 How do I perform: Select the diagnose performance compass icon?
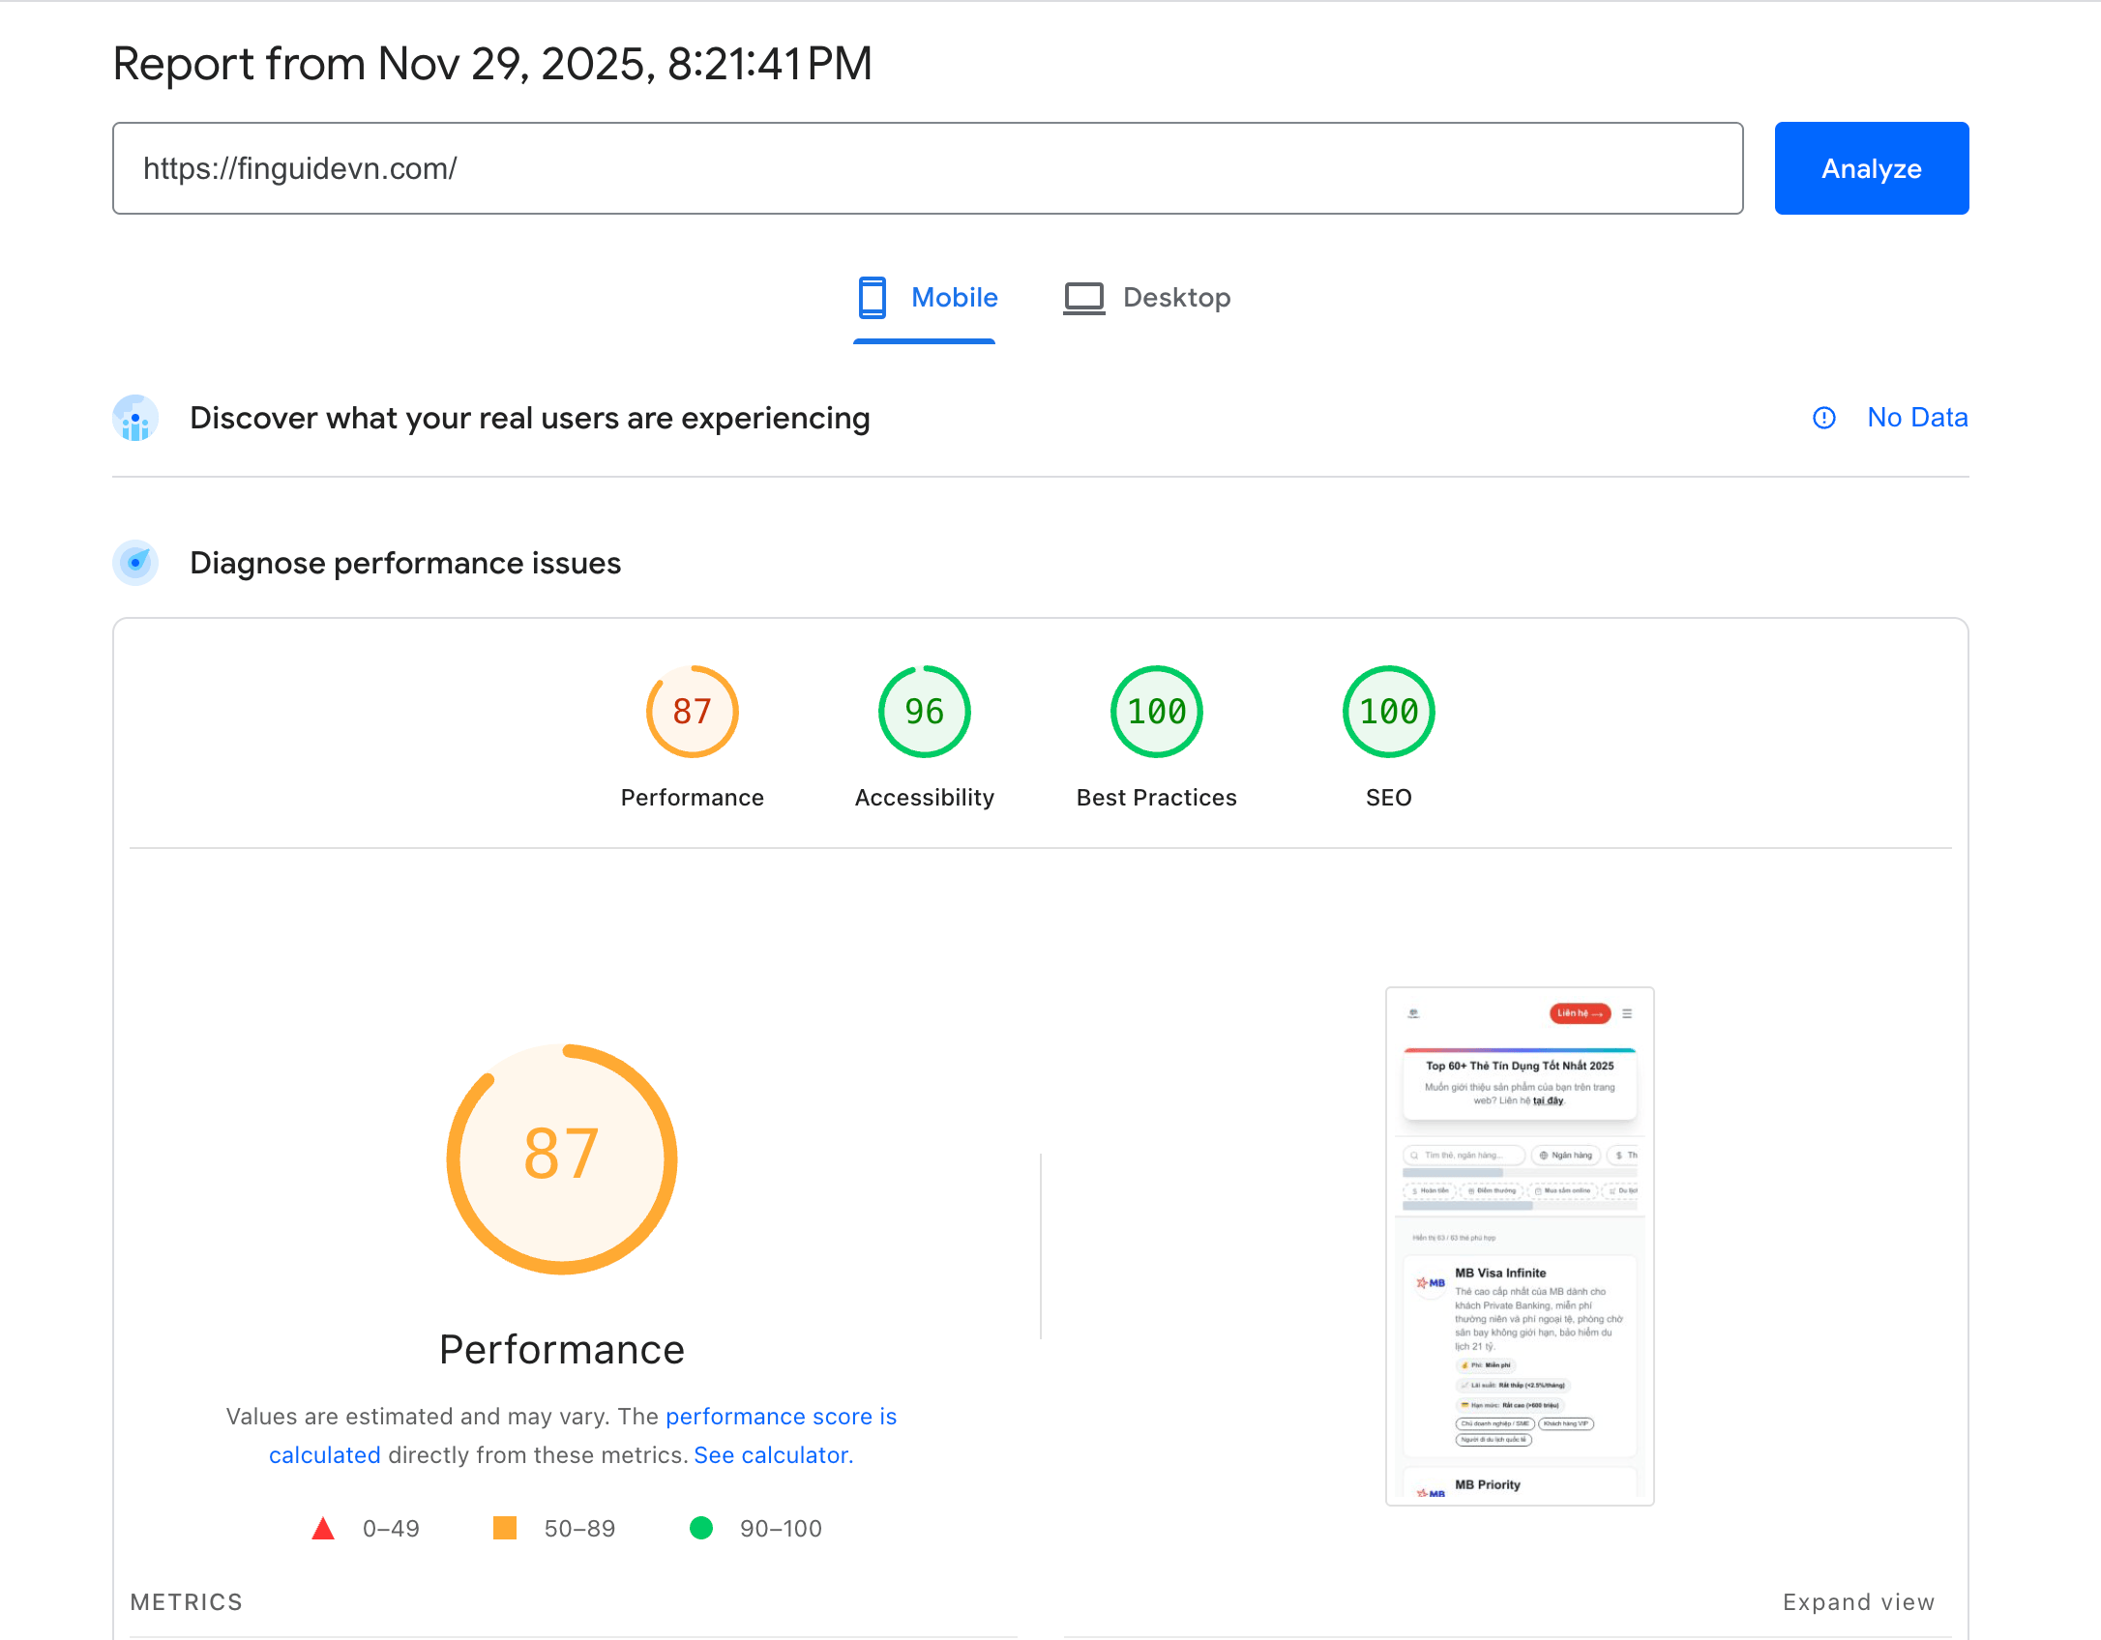pos(135,562)
